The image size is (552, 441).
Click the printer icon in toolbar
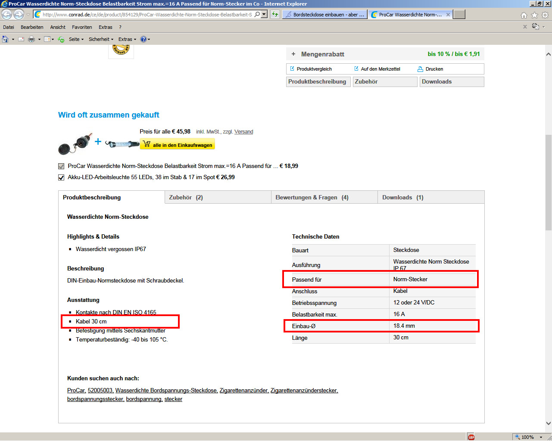(x=31, y=39)
